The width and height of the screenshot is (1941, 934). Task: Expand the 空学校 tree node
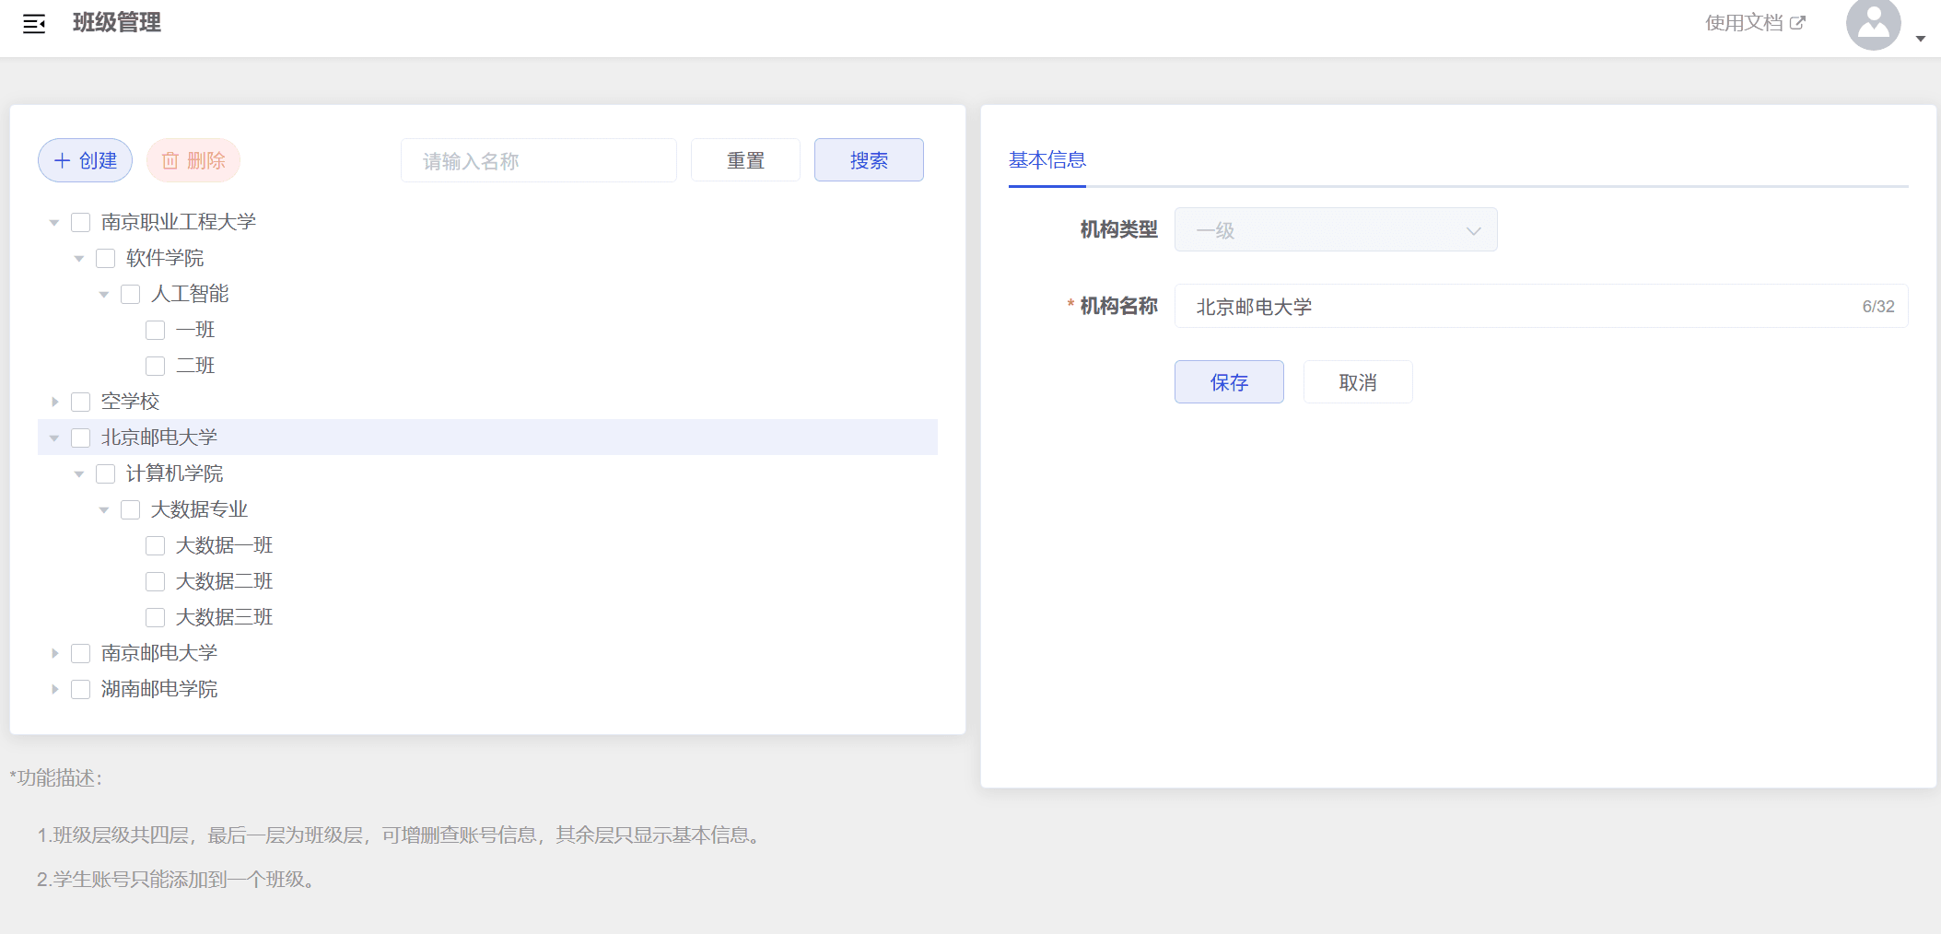(55, 402)
